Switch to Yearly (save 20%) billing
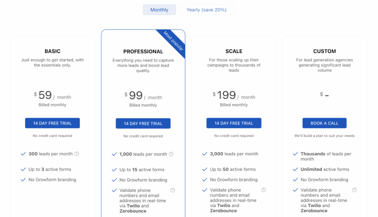 click(206, 10)
